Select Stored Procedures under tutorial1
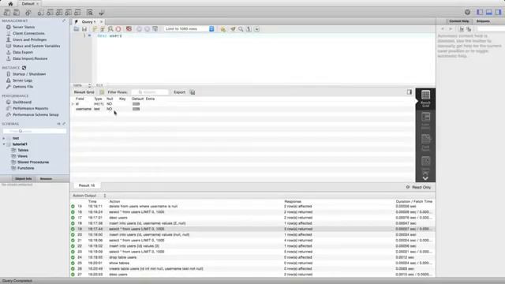This screenshot has width=505, height=284. [33, 162]
